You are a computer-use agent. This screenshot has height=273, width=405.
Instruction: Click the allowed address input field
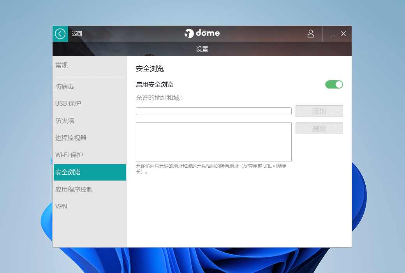click(213, 111)
